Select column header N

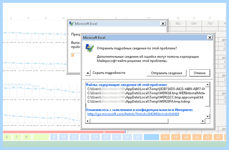tap(178, 18)
